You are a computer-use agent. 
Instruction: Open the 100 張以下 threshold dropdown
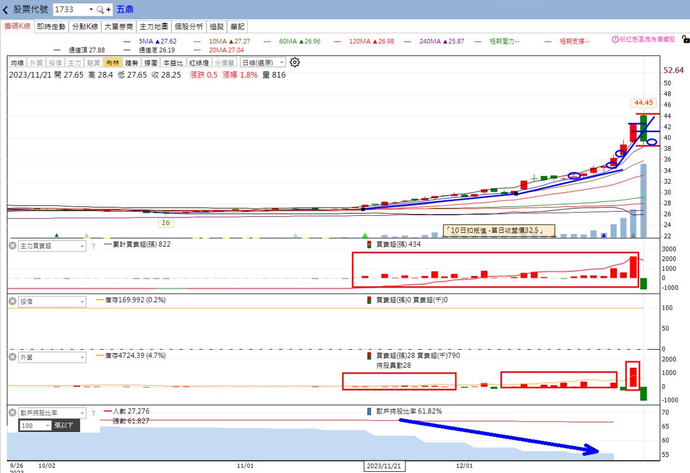point(47,426)
